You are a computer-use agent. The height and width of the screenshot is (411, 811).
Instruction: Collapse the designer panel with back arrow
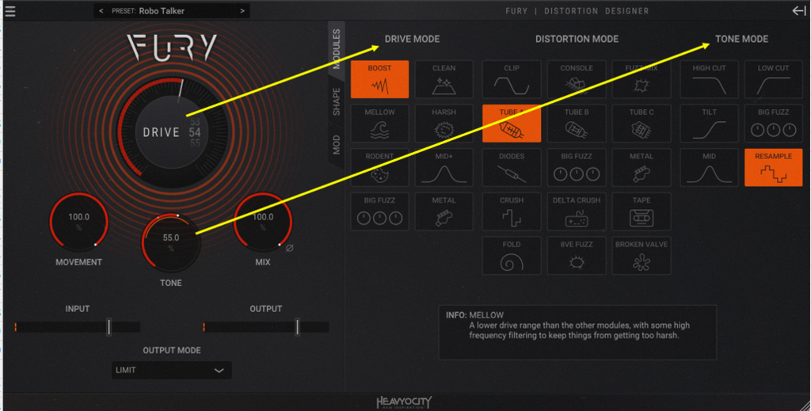click(x=799, y=11)
